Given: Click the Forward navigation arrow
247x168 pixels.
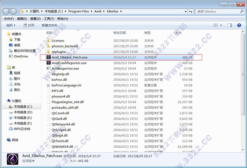Looking at the screenshot, I should [13, 12].
